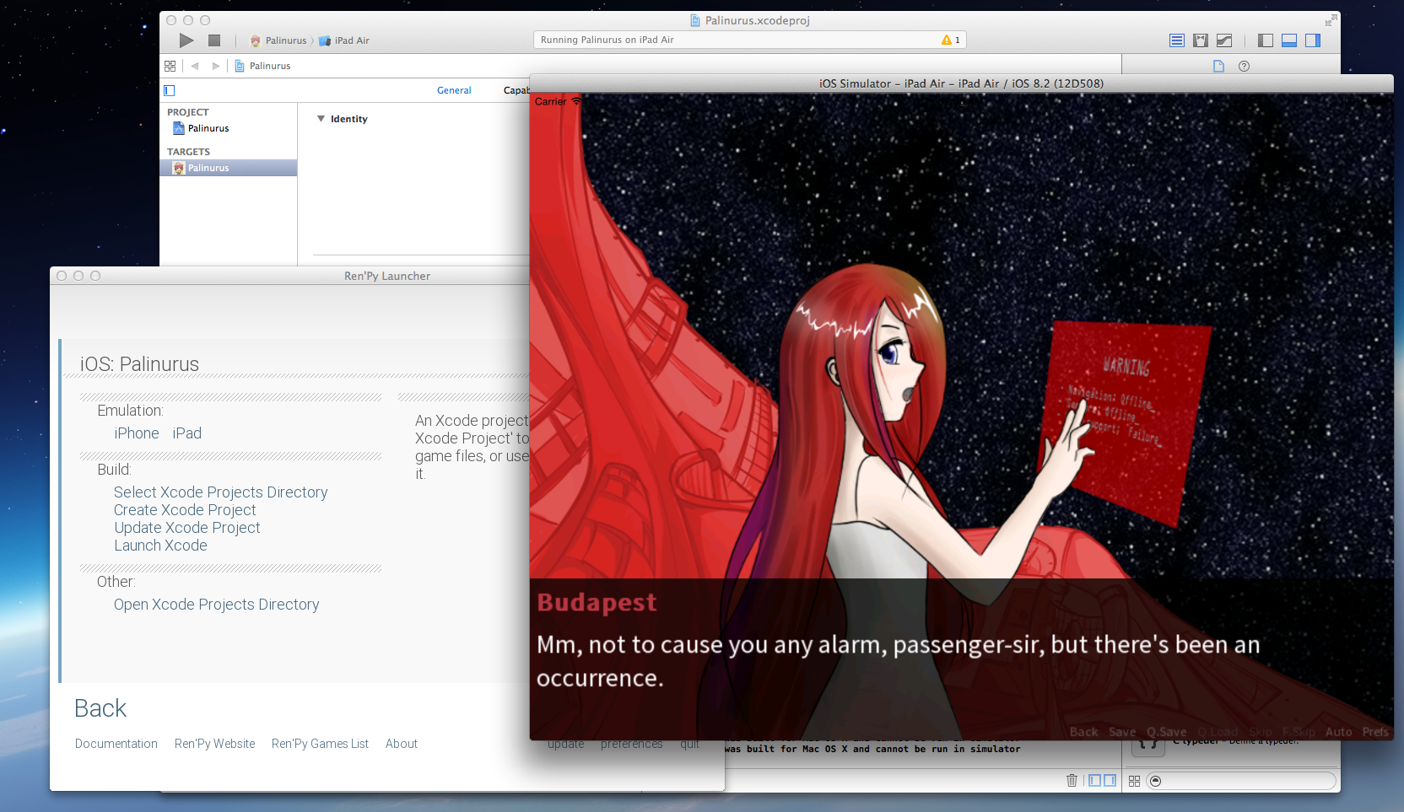Toggle the Xcode navigator panel

(x=1266, y=40)
